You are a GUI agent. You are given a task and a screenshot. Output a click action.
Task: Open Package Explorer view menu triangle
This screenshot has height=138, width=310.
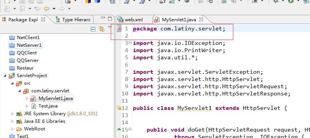click(x=110, y=27)
